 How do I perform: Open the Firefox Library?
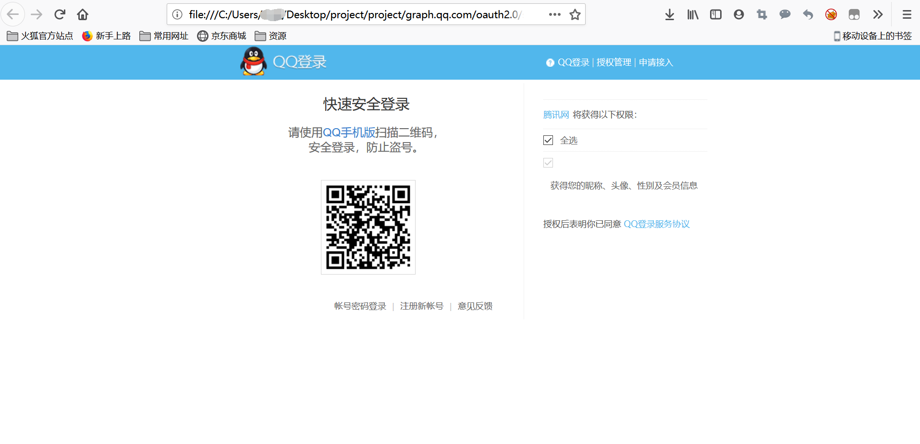(x=692, y=14)
